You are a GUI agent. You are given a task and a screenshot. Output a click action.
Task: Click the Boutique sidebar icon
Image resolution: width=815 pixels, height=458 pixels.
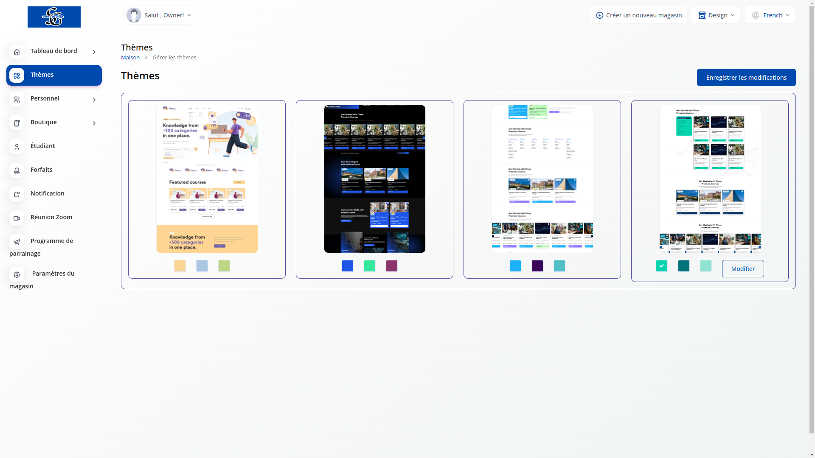point(17,123)
